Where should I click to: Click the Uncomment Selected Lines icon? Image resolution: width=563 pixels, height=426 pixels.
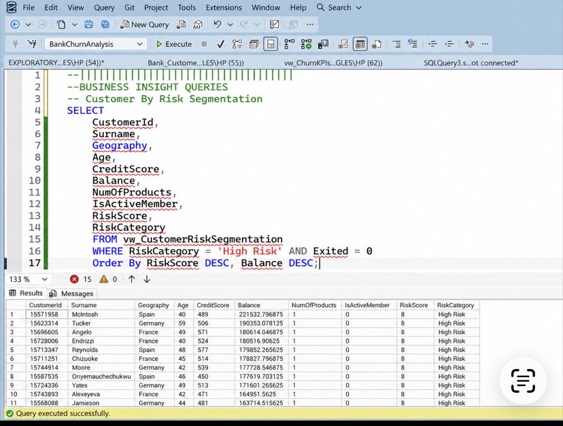point(413,44)
